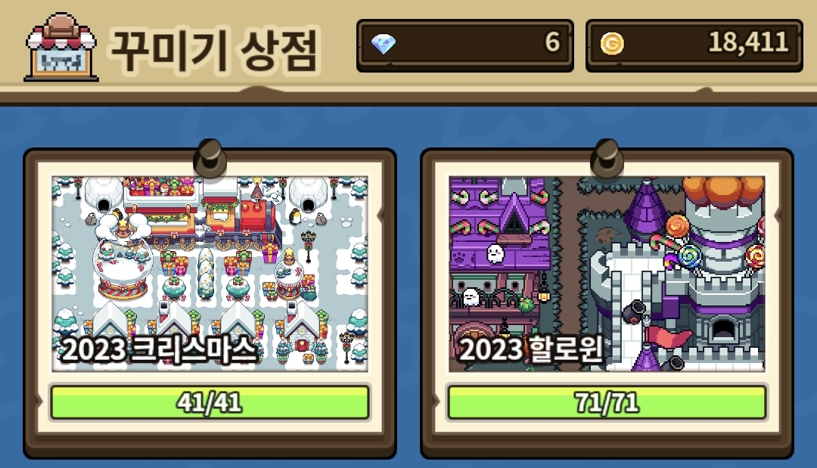Click the gold balance showing 18,411
The image size is (817, 468).
pyautogui.click(x=694, y=45)
